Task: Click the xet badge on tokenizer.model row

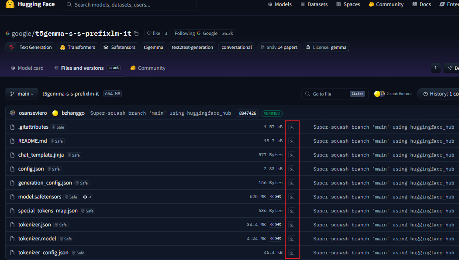Action: (x=276, y=239)
